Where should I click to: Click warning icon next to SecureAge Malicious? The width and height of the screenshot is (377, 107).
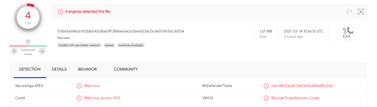[x=79, y=86]
